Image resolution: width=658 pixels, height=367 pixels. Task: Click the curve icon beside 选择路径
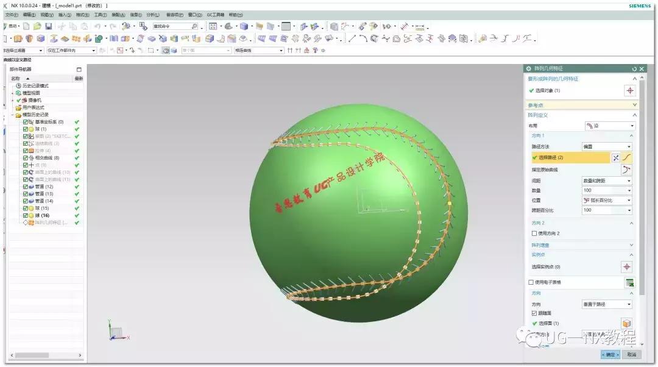pos(627,158)
